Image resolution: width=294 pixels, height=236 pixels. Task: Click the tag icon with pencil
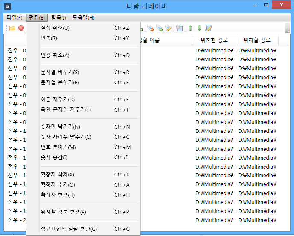click(x=169, y=28)
